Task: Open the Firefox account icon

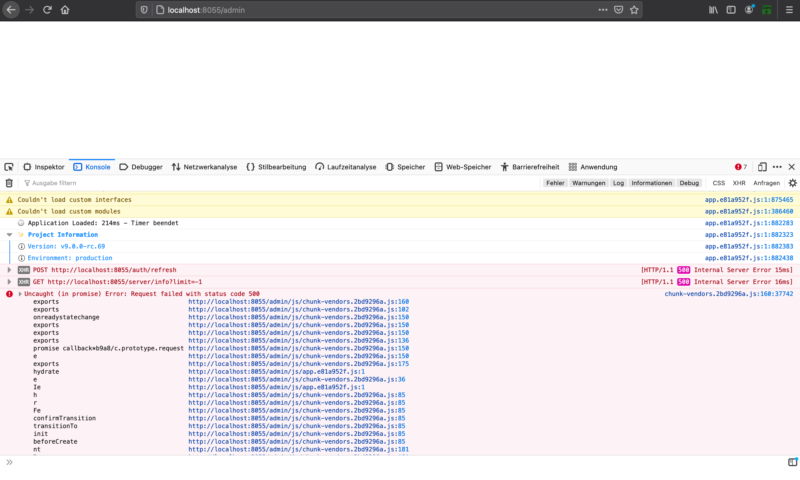Action: click(x=749, y=10)
